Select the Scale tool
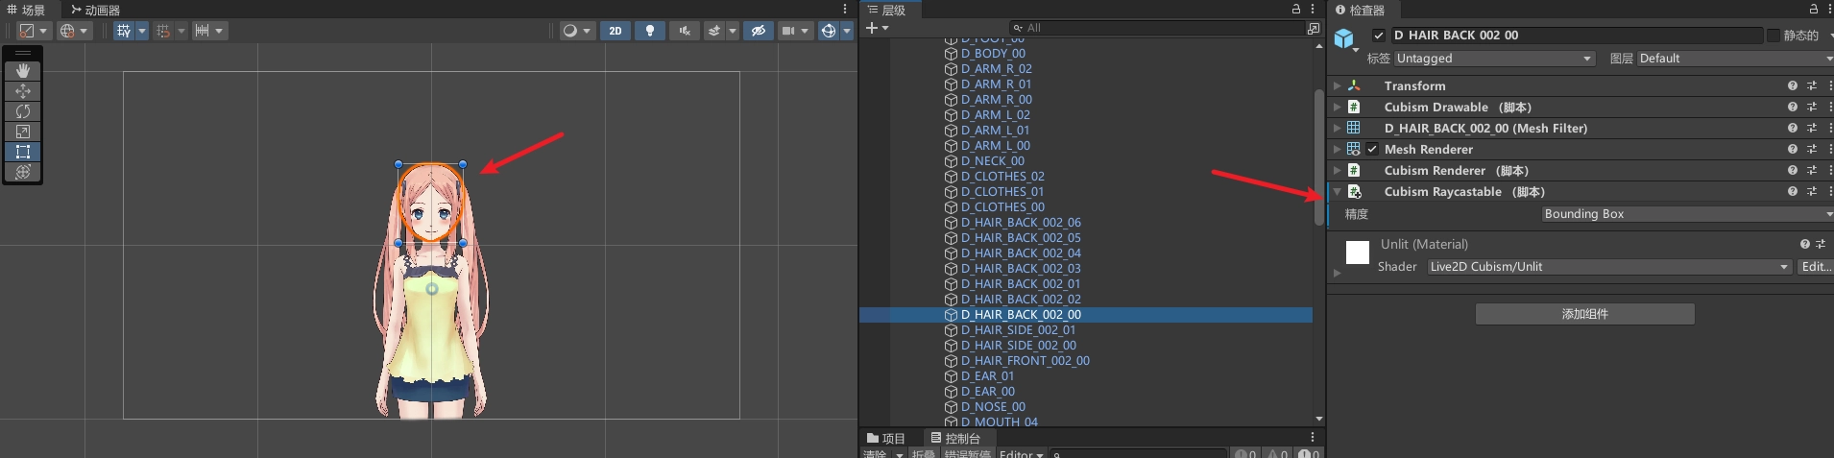The image size is (1834, 458). (23, 132)
